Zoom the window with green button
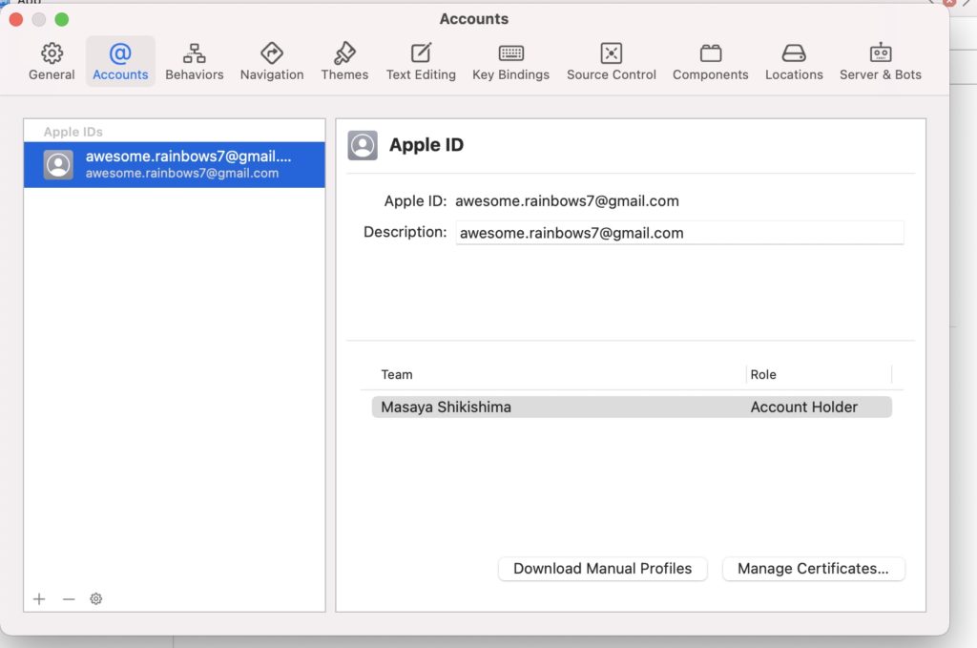This screenshot has width=977, height=648. [62, 19]
